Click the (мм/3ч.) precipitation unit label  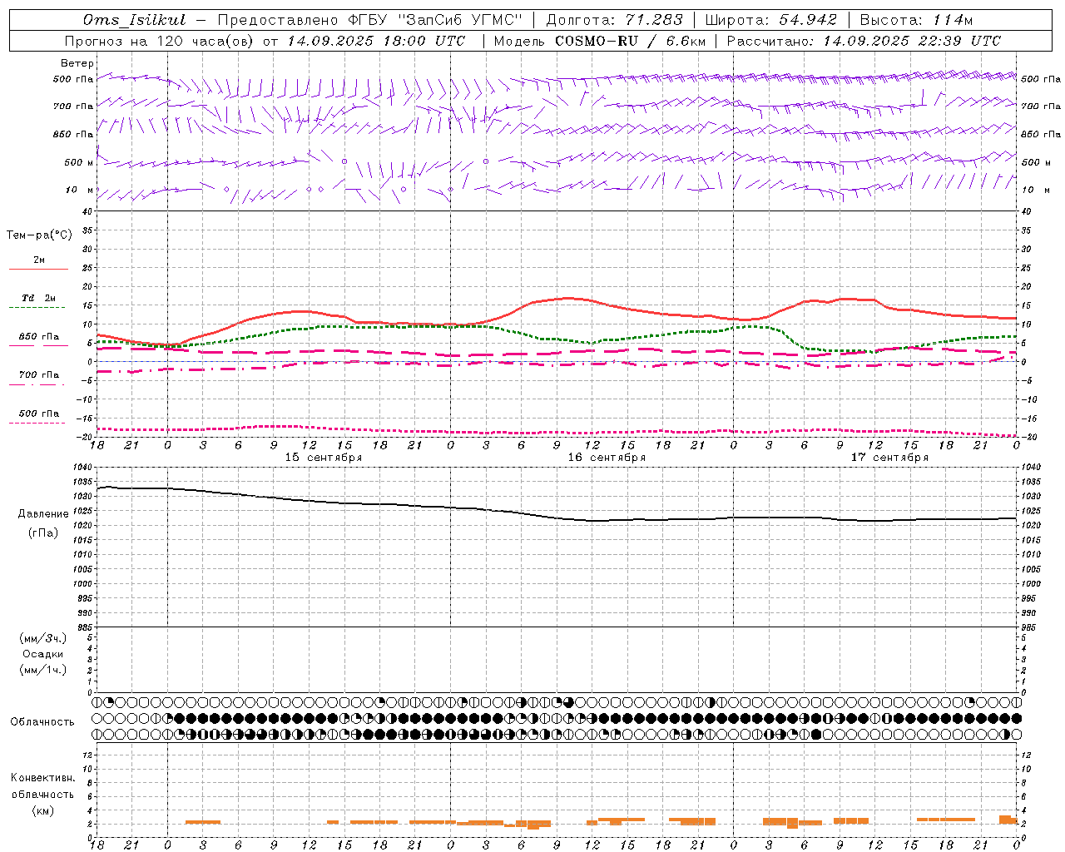point(42,638)
